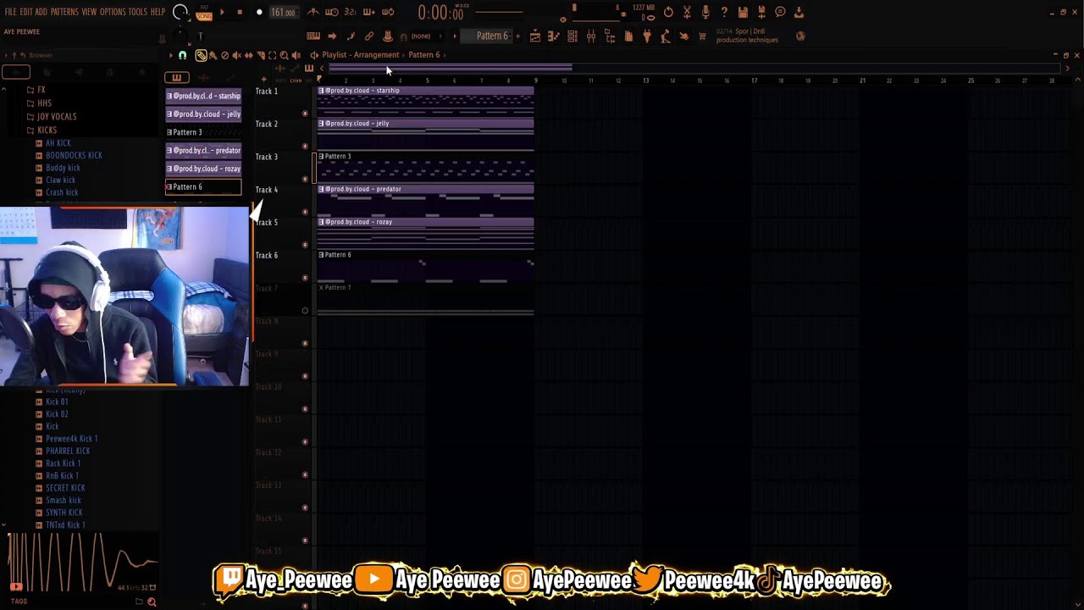Mute Track 5 with its toggle
This screenshot has height=610, width=1084.
point(305,245)
